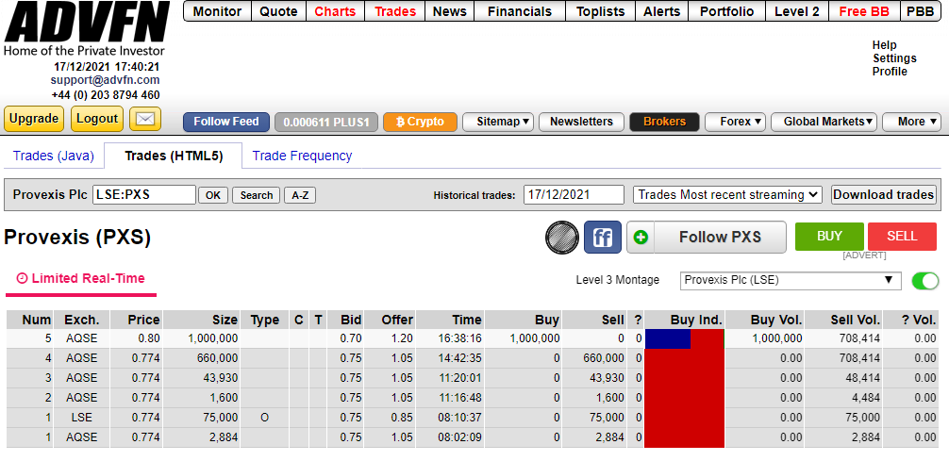Open the Free BB bulletin board
The image size is (949, 461).
[x=864, y=11]
